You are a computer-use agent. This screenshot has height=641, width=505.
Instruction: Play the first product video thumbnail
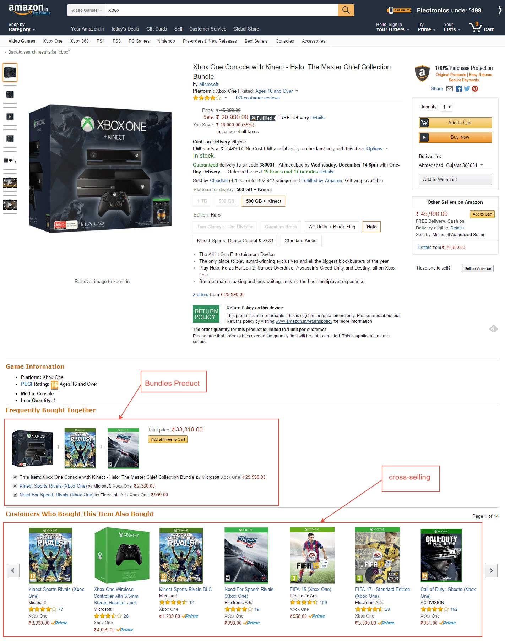pos(10,183)
